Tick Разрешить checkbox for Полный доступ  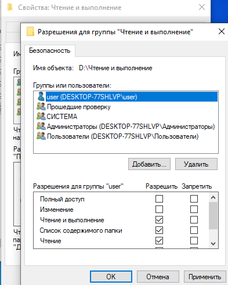pyautogui.click(x=159, y=199)
